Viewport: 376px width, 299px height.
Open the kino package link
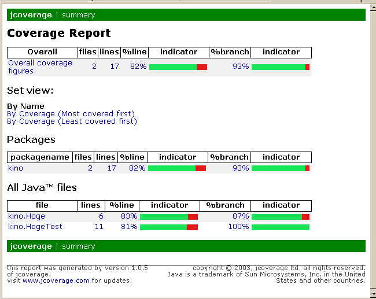[x=16, y=168]
